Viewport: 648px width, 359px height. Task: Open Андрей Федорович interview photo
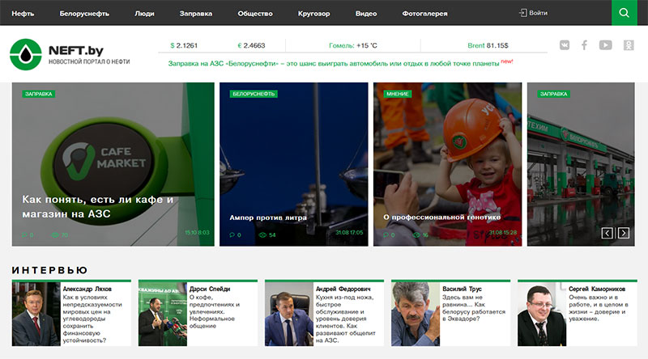click(x=289, y=314)
